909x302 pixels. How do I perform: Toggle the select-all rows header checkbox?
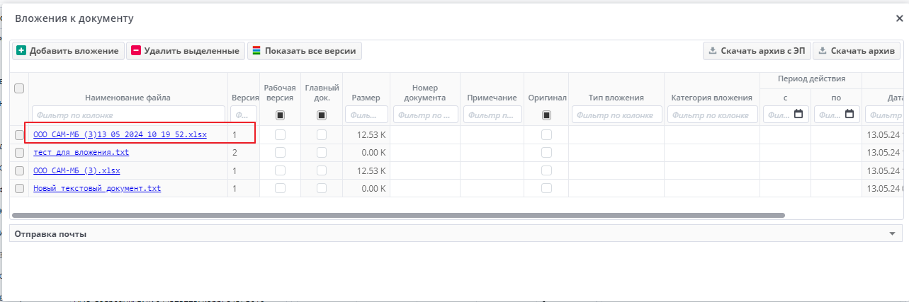click(x=19, y=88)
